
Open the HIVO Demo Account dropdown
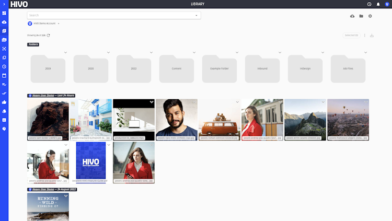click(x=43, y=24)
